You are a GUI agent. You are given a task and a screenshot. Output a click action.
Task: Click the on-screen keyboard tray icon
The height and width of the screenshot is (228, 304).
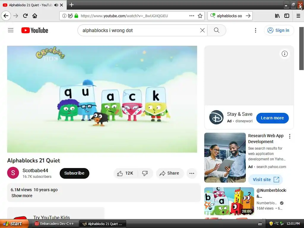coord(260,224)
